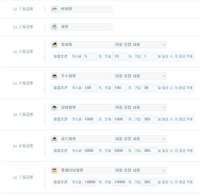Viewport: 200px width, 196px height.
Task: Focus the Lv. 7 댓글 10000 field
Action: (119, 182)
